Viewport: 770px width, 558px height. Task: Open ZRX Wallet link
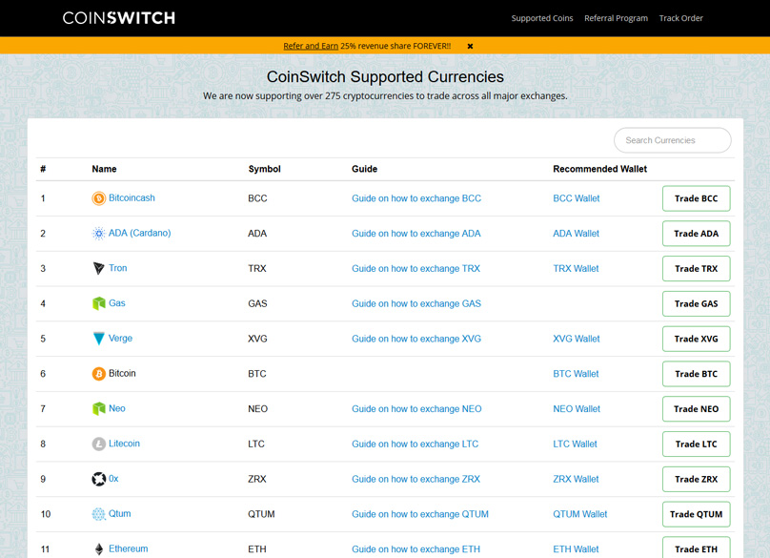(576, 479)
